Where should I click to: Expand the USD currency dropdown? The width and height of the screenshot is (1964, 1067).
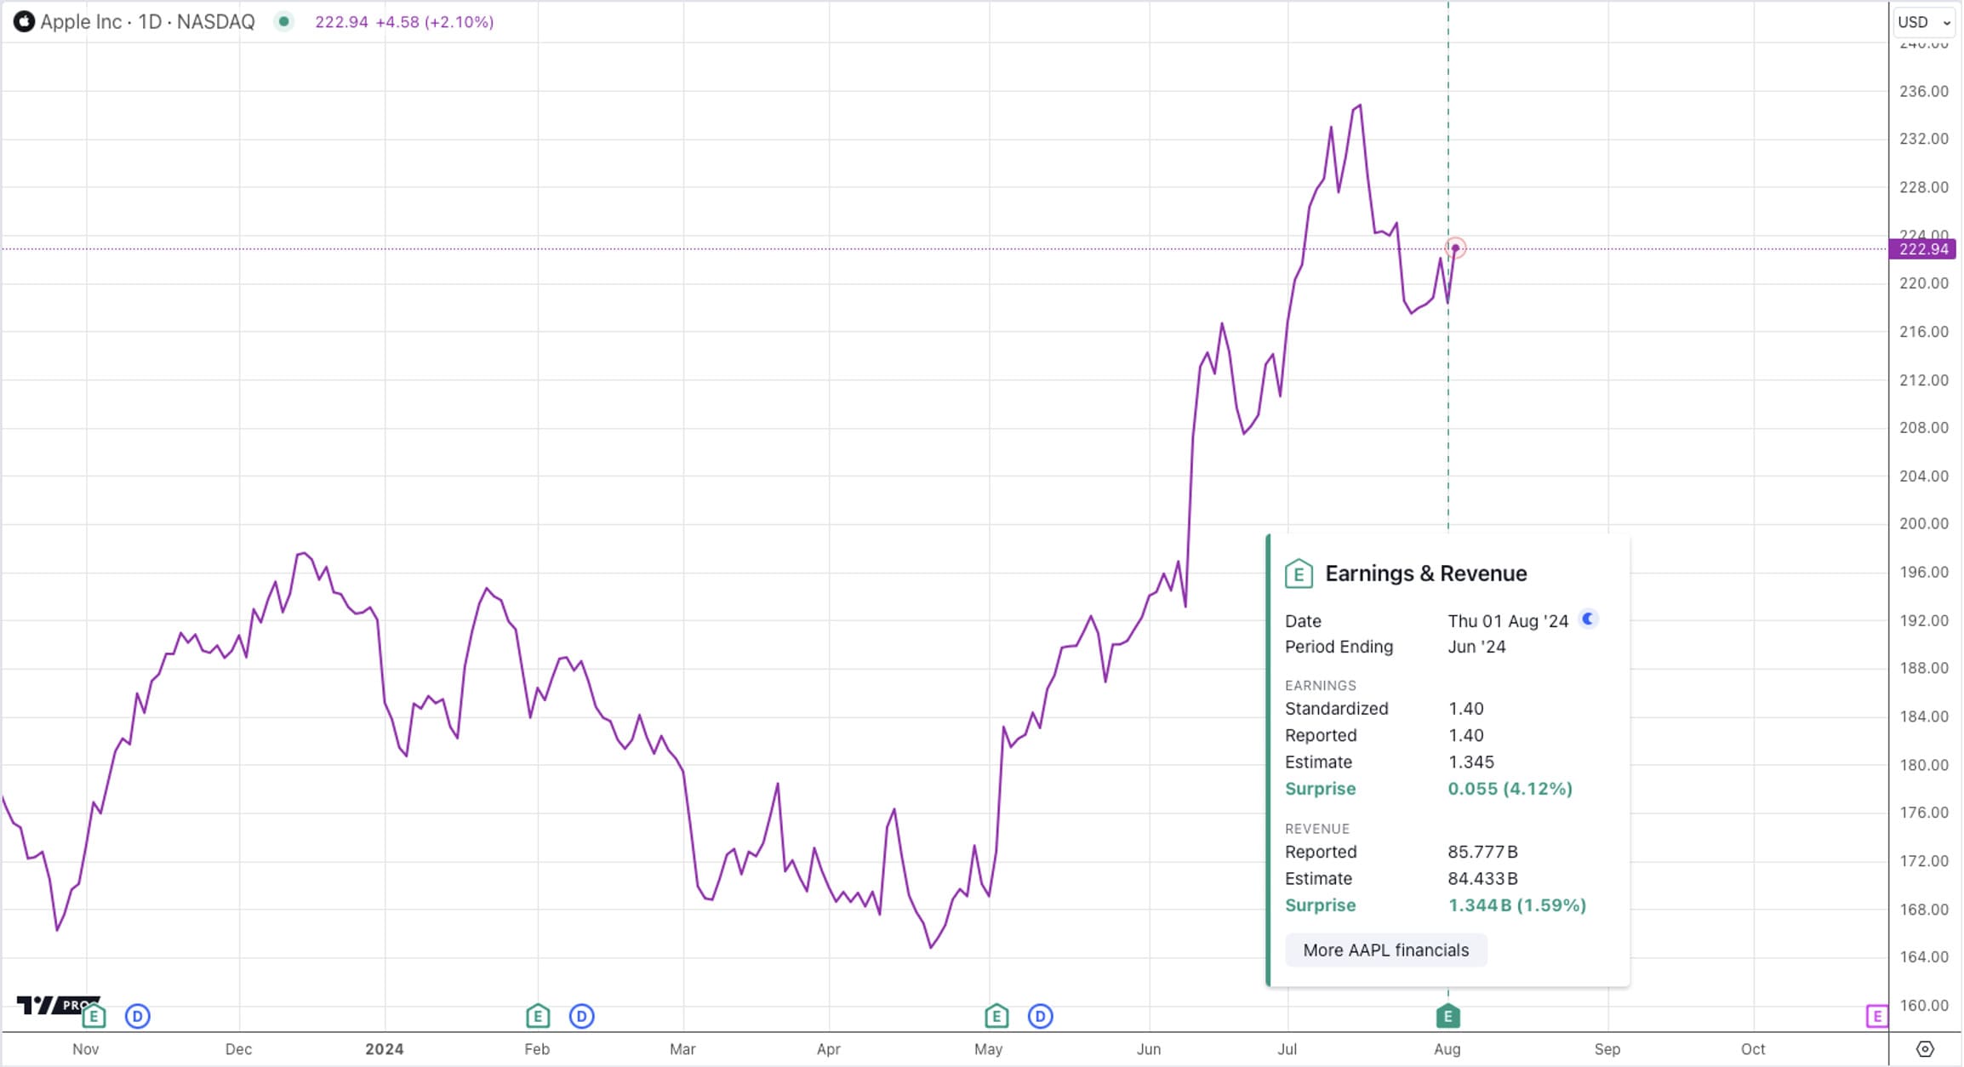(x=1923, y=23)
